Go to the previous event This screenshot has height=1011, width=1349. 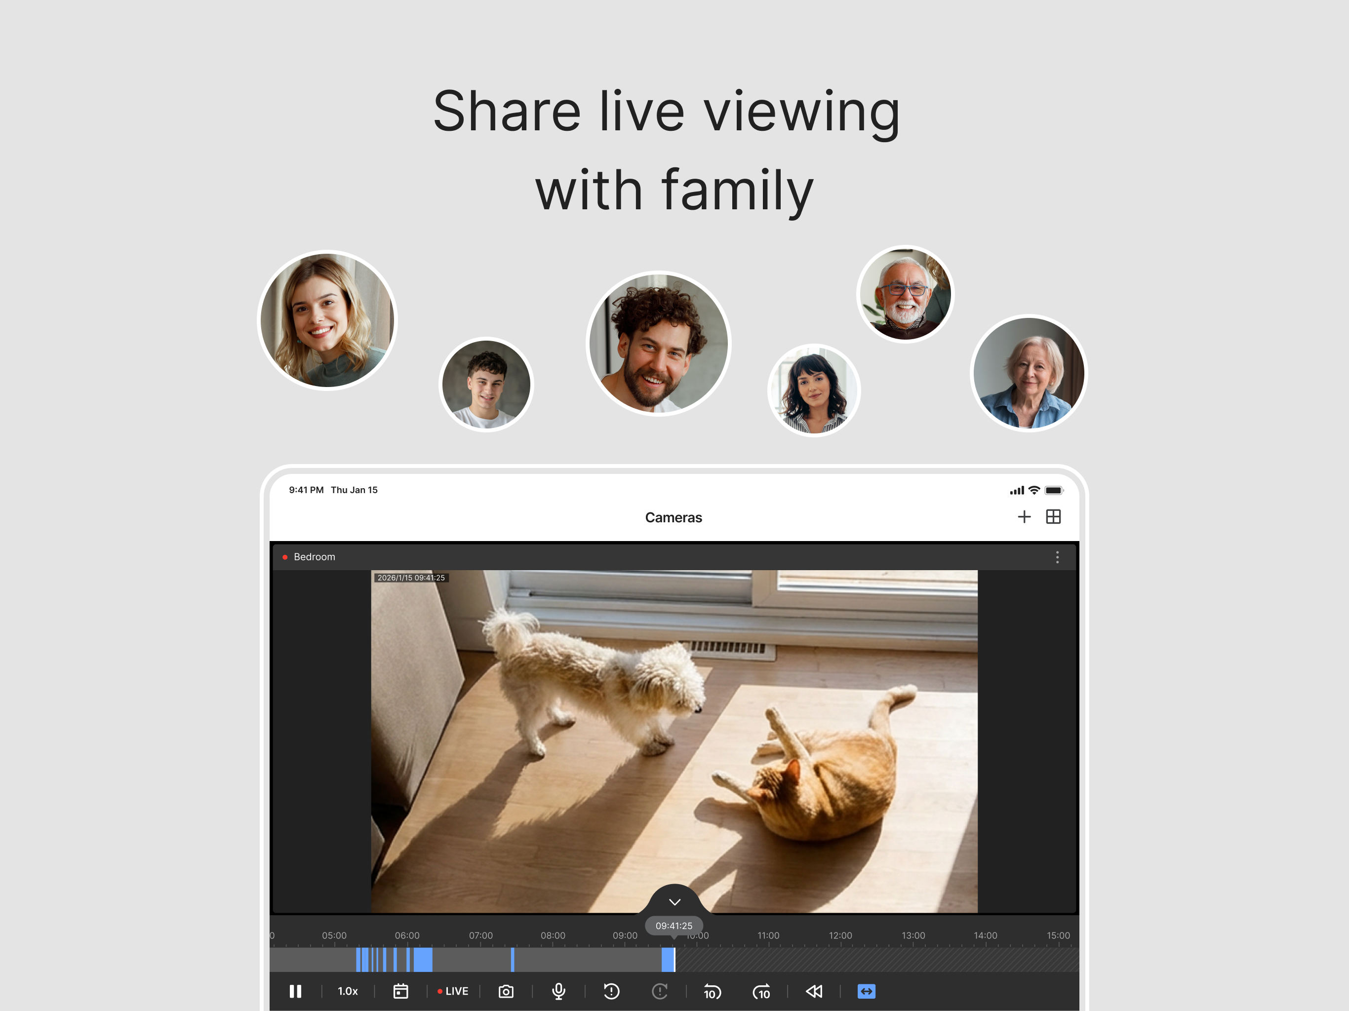click(x=612, y=991)
